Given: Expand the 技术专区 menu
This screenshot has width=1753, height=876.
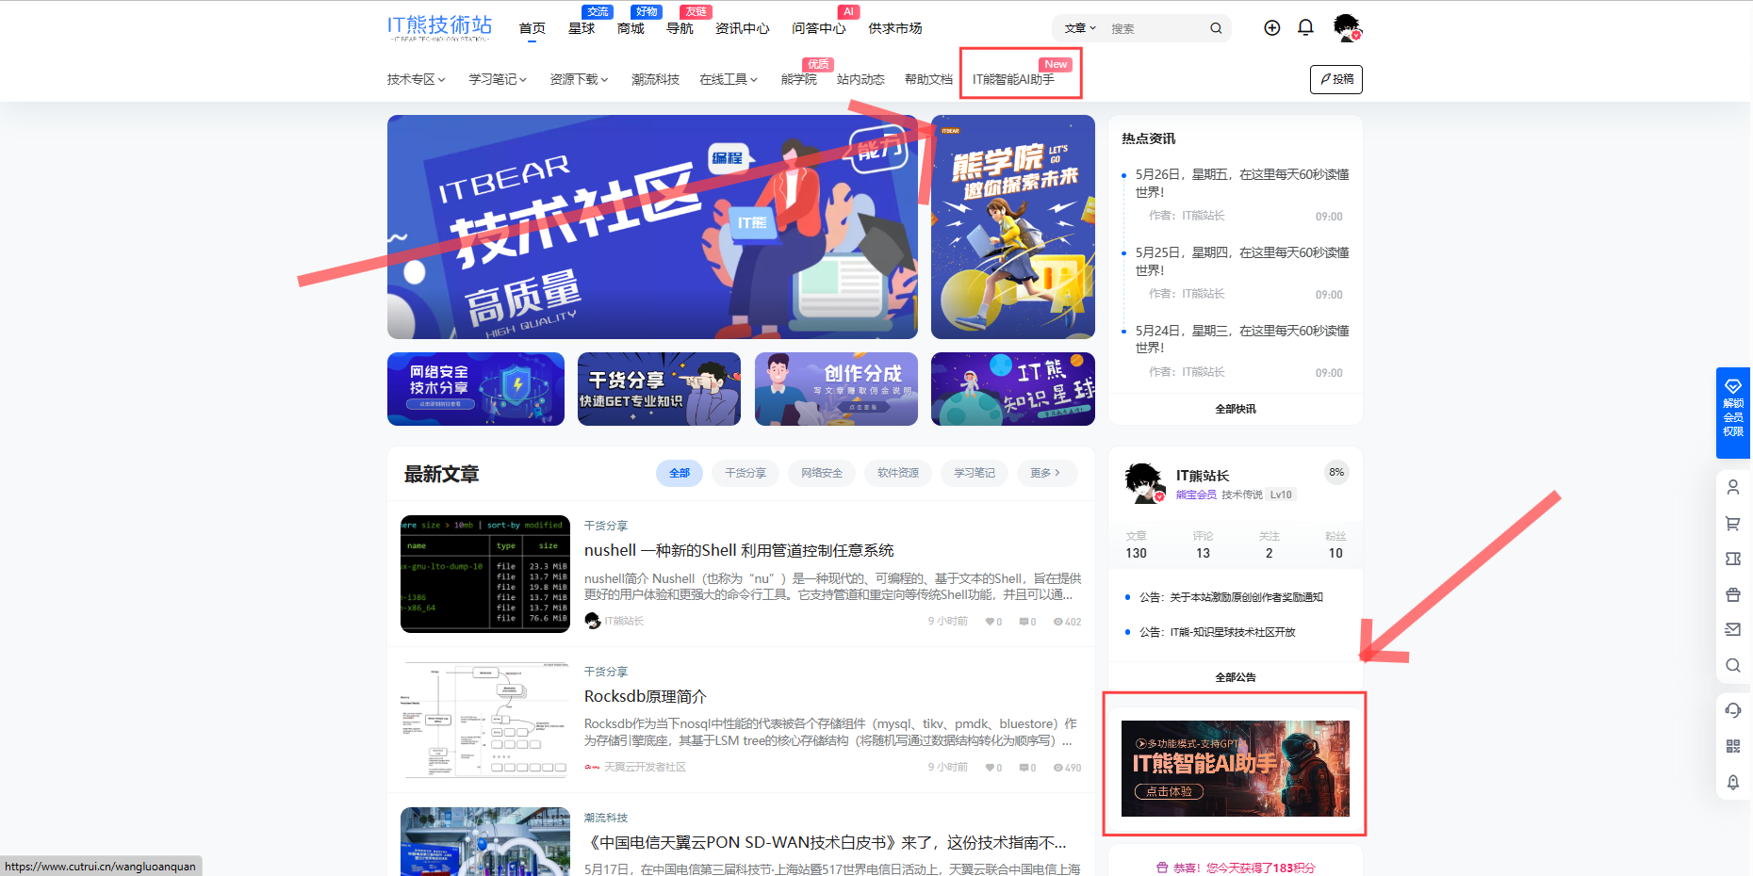Looking at the screenshot, I should pyautogui.click(x=416, y=79).
